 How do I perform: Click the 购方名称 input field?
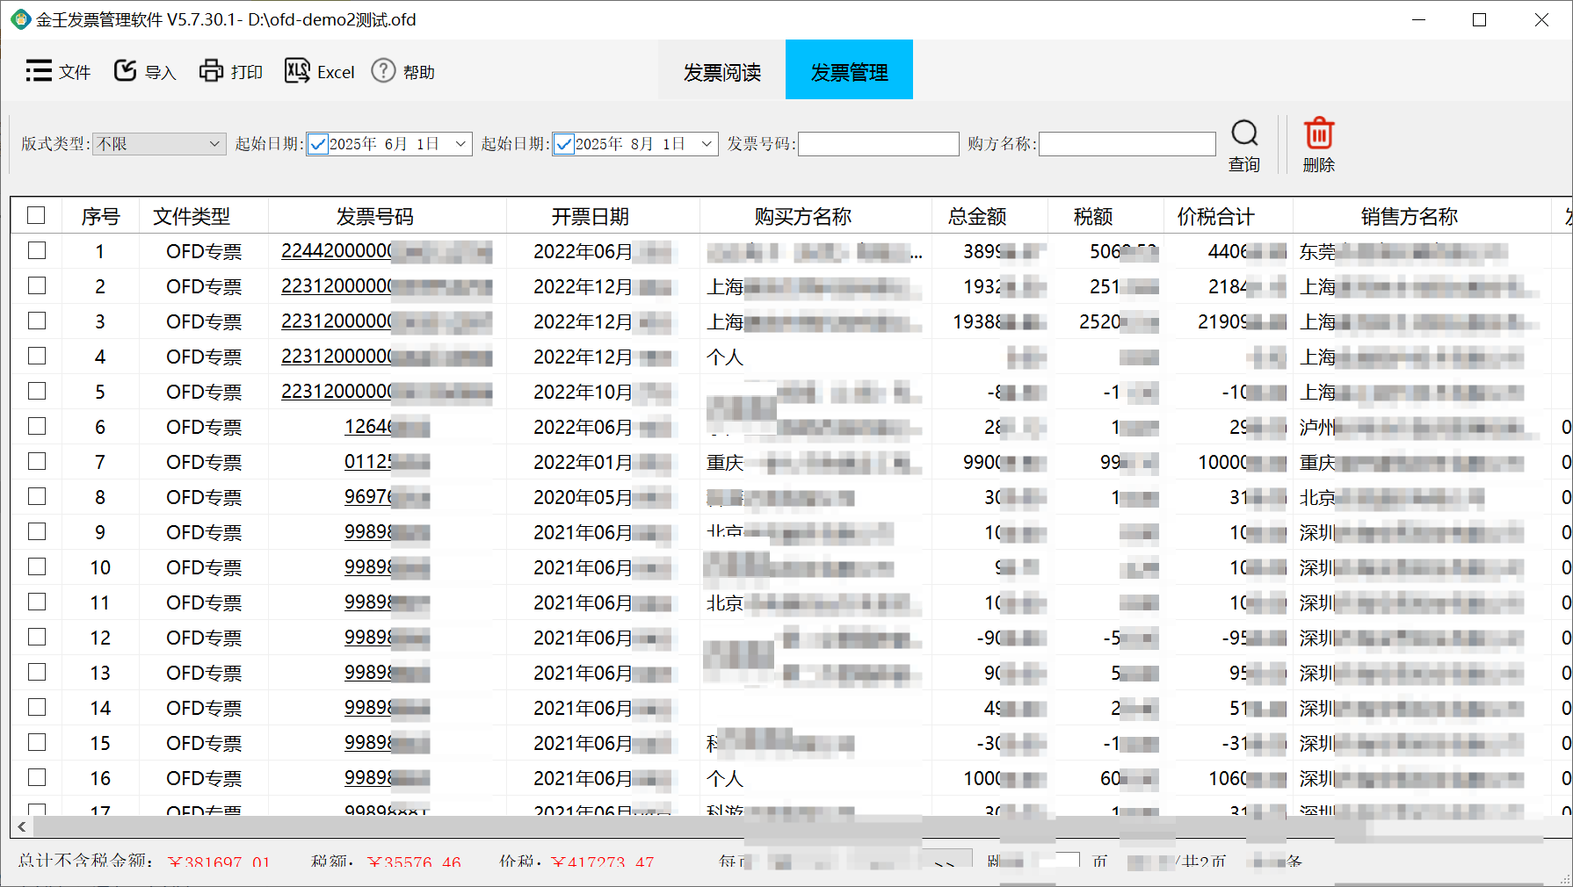(x=1127, y=144)
